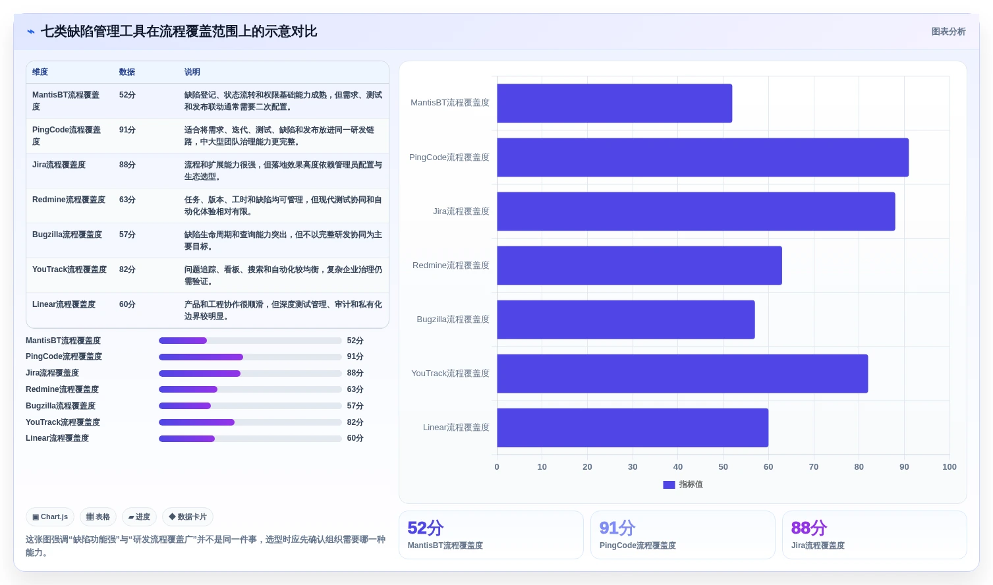This screenshot has width=993, height=585.
Task: Select the Linear流程覆盖度 table row name
Action: coord(64,304)
